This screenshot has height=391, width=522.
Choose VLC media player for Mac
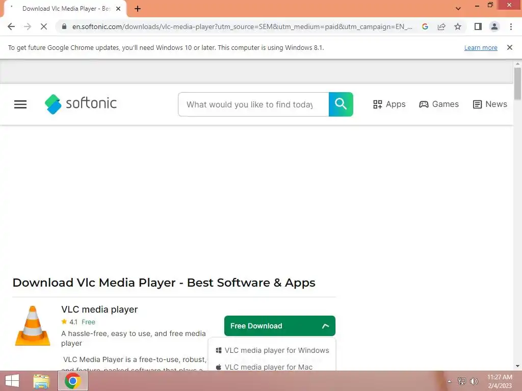pyautogui.click(x=265, y=367)
